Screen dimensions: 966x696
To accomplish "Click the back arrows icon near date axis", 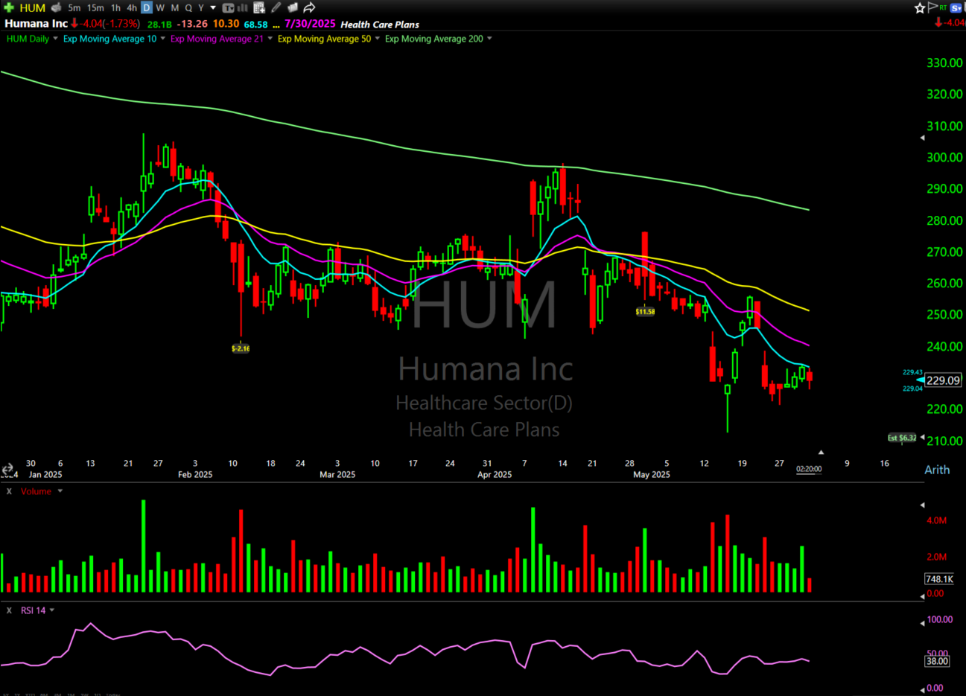I will [7, 470].
